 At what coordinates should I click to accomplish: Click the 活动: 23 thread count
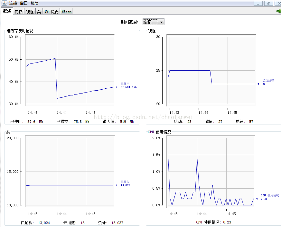coord(183,122)
